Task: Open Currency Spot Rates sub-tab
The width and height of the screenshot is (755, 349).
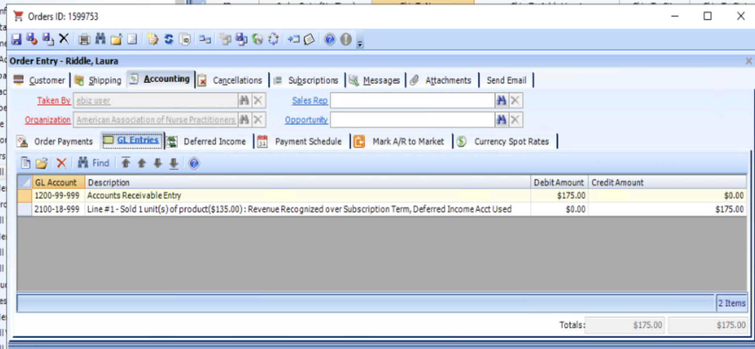Action: click(x=504, y=141)
